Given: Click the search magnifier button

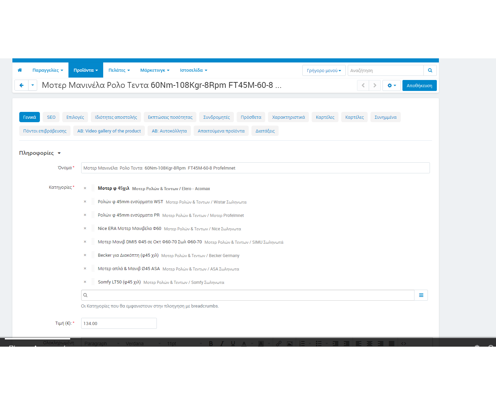Looking at the screenshot, I should coord(430,70).
